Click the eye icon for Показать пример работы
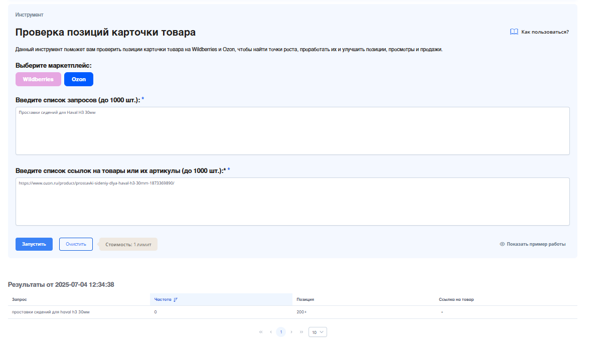The image size is (615, 357). click(502, 244)
